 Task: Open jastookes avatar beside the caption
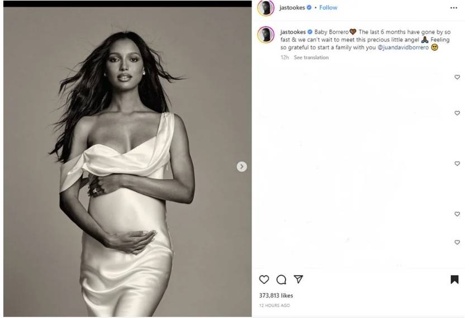(x=266, y=35)
